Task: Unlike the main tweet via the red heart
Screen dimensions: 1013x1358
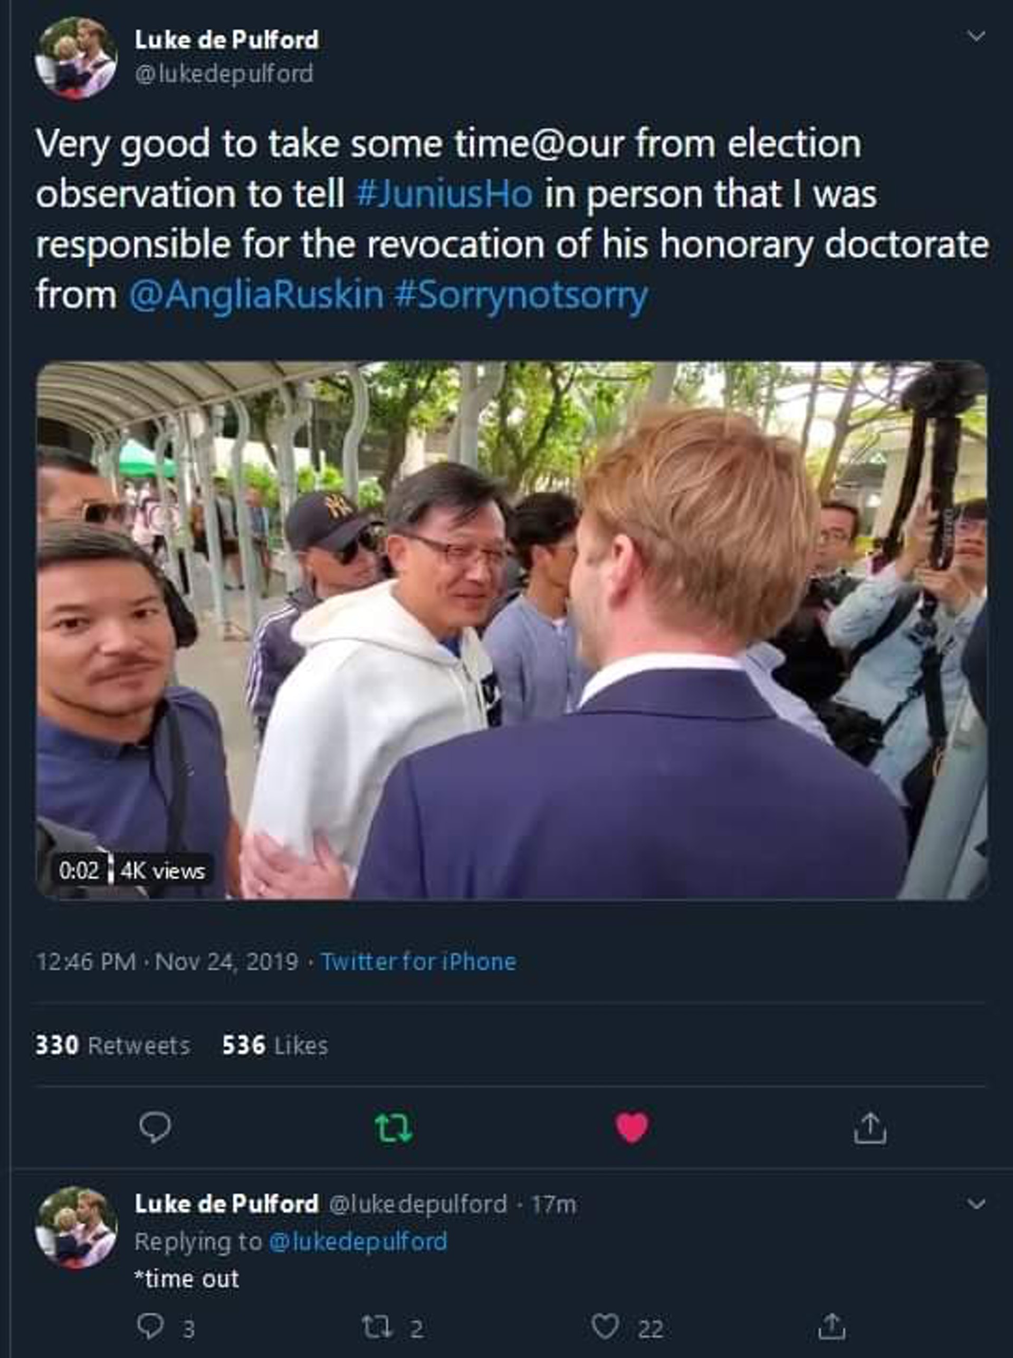Action: click(x=632, y=1127)
